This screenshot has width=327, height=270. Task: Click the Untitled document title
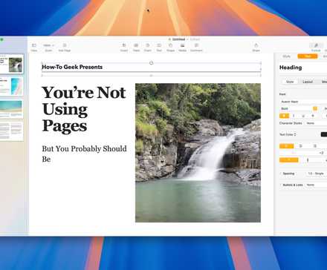(178, 39)
